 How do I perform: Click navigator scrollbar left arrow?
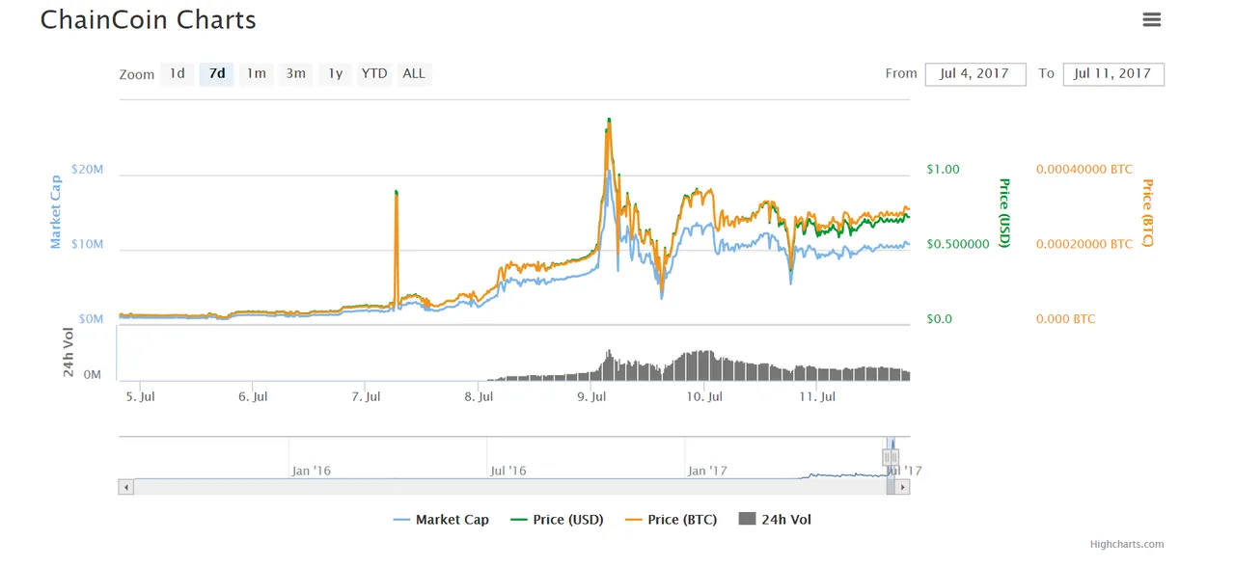pyautogui.click(x=126, y=487)
